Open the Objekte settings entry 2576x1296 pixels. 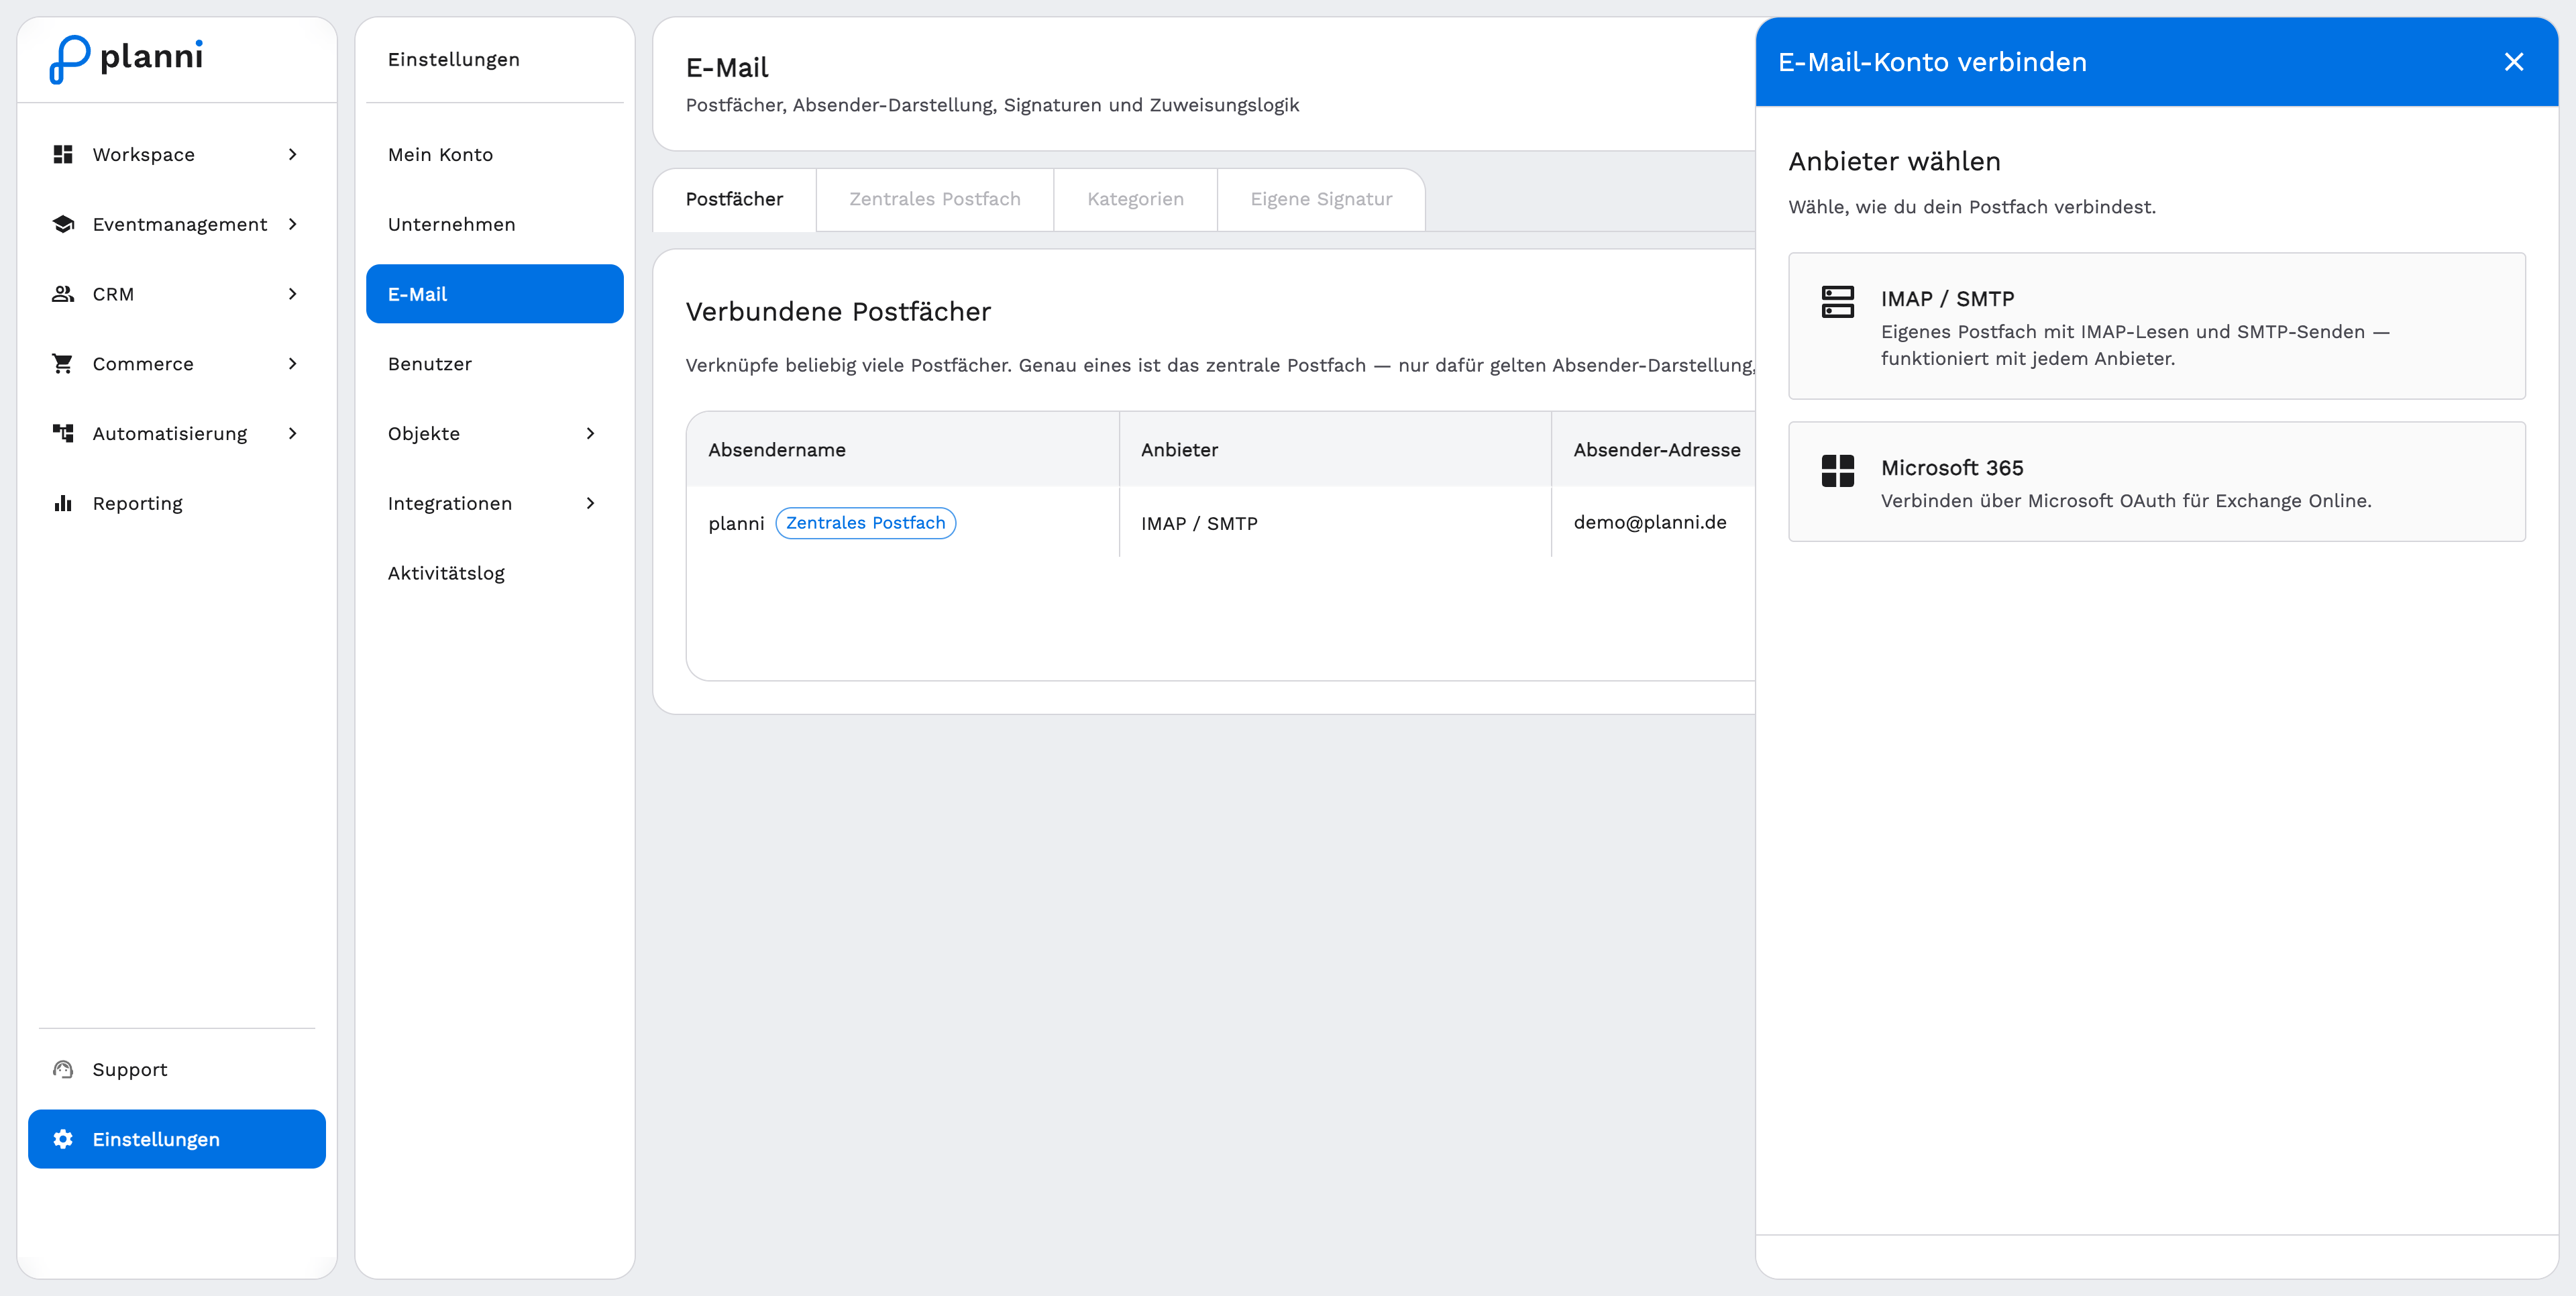click(495, 433)
